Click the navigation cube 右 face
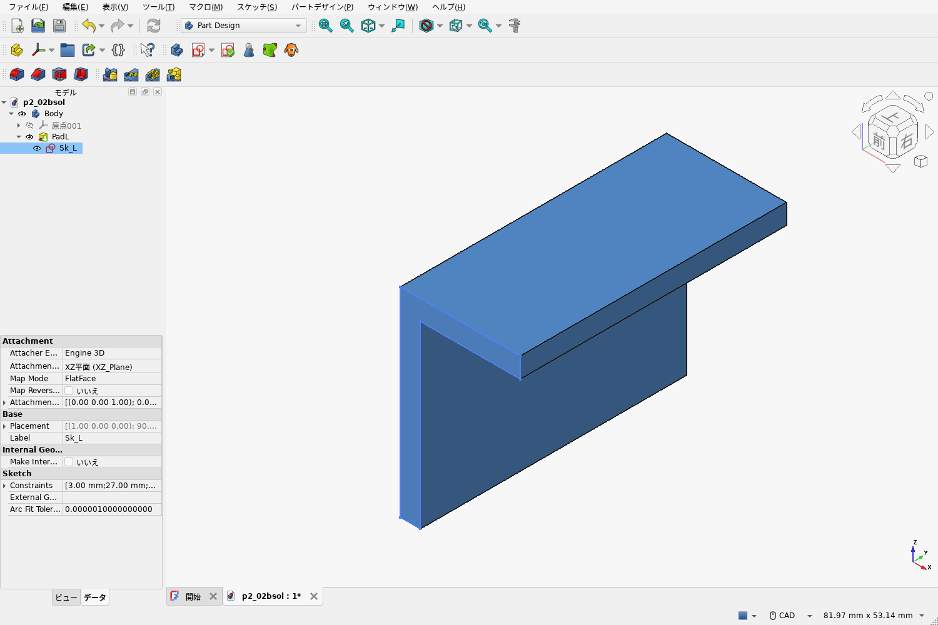 907,141
